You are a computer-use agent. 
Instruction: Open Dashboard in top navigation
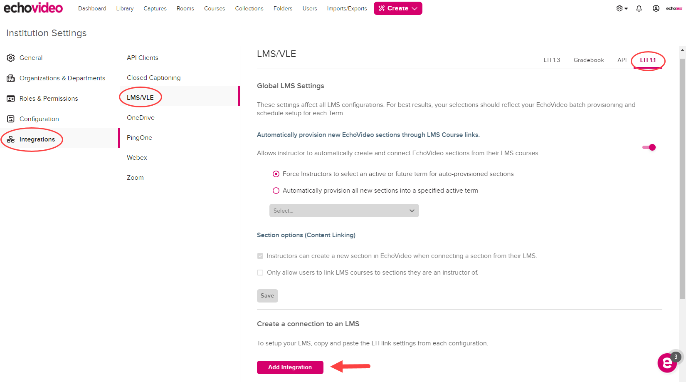tap(92, 8)
